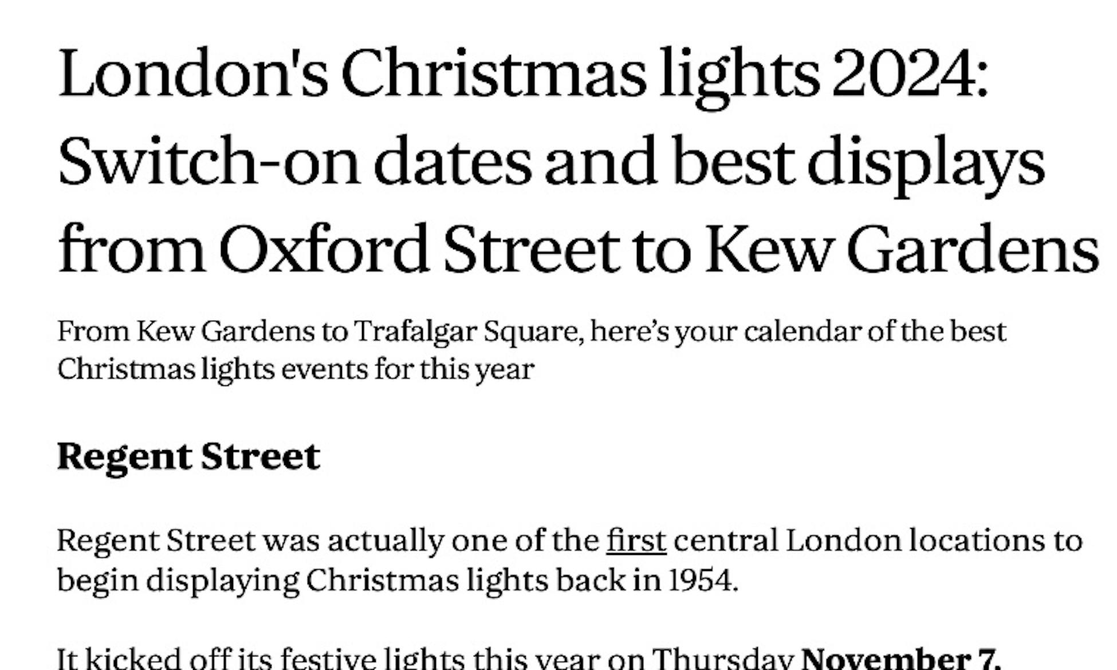
Task: Click the words "Kew Gardens" in the headline
Action: (x=902, y=250)
